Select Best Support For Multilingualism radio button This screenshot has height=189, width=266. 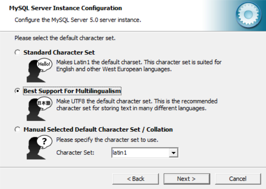[x=17, y=91]
